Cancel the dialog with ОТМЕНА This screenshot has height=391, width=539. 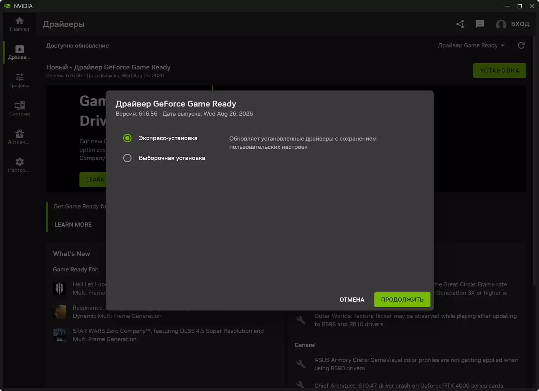pyautogui.click(x=352, y=299)
